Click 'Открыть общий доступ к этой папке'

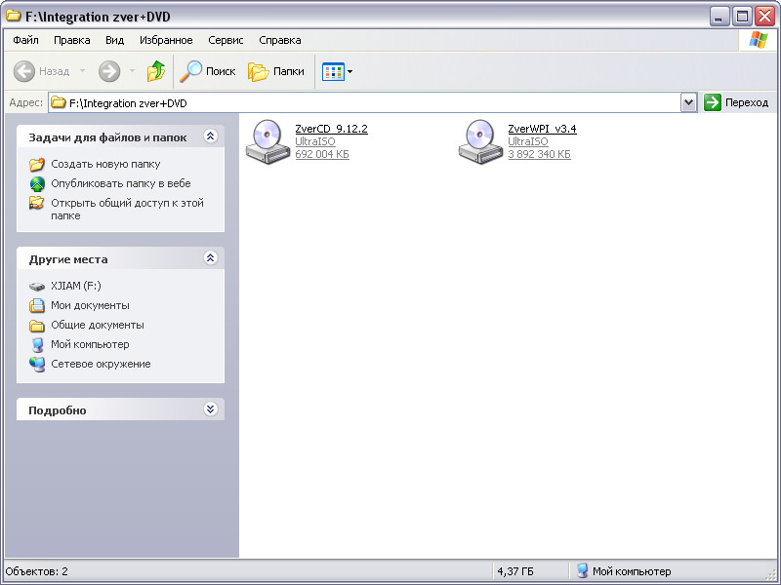point(127,210)
